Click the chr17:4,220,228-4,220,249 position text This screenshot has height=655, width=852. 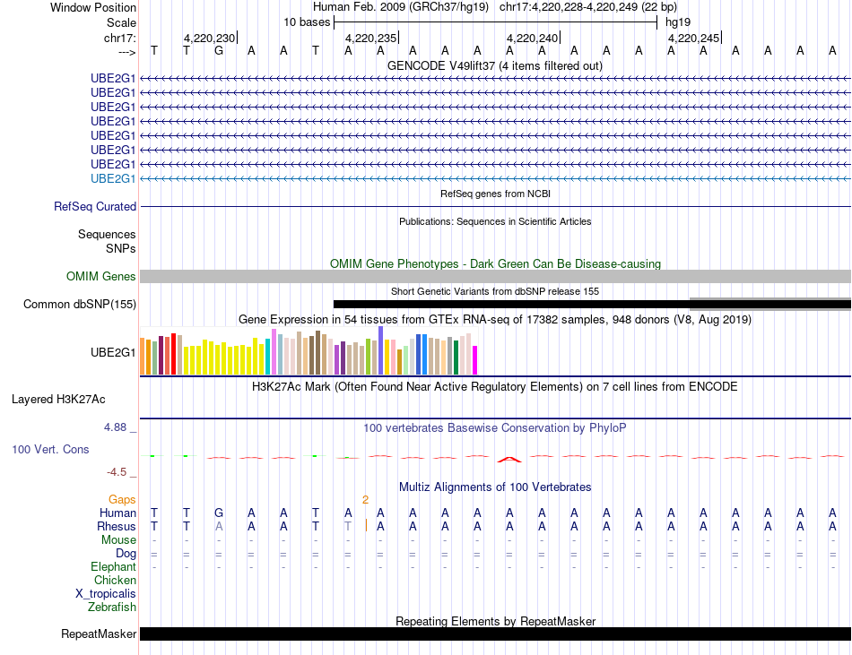[x=588, y=7]
